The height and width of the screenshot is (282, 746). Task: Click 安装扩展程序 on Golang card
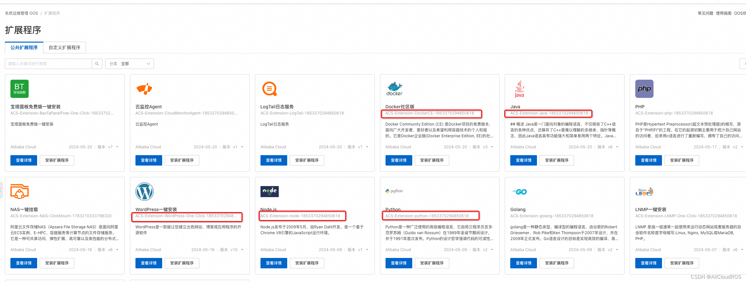click(x=557, y=263)
